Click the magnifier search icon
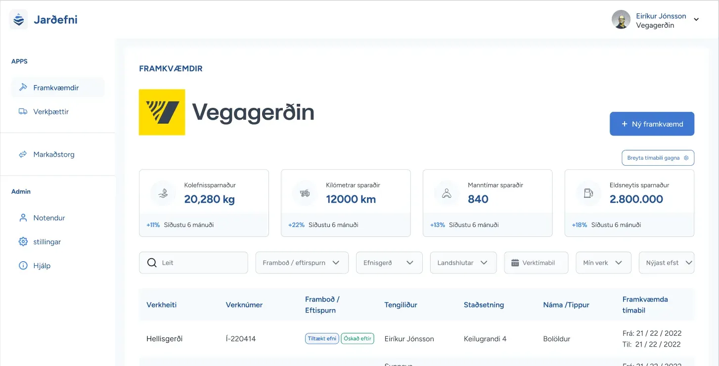 [x=152, y=263]
